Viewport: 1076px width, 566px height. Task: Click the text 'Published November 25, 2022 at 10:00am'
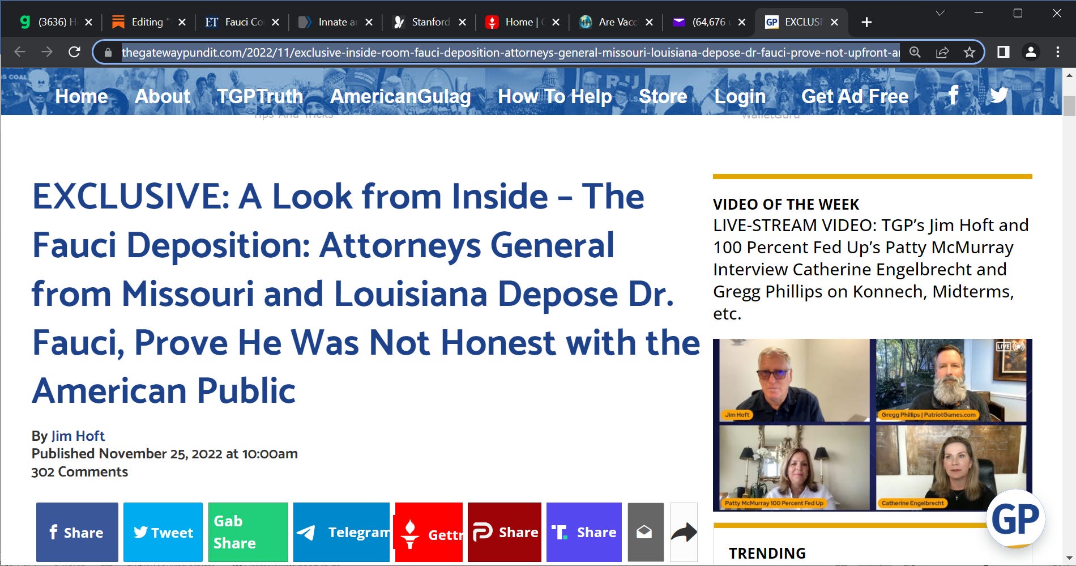click(165, 454)
